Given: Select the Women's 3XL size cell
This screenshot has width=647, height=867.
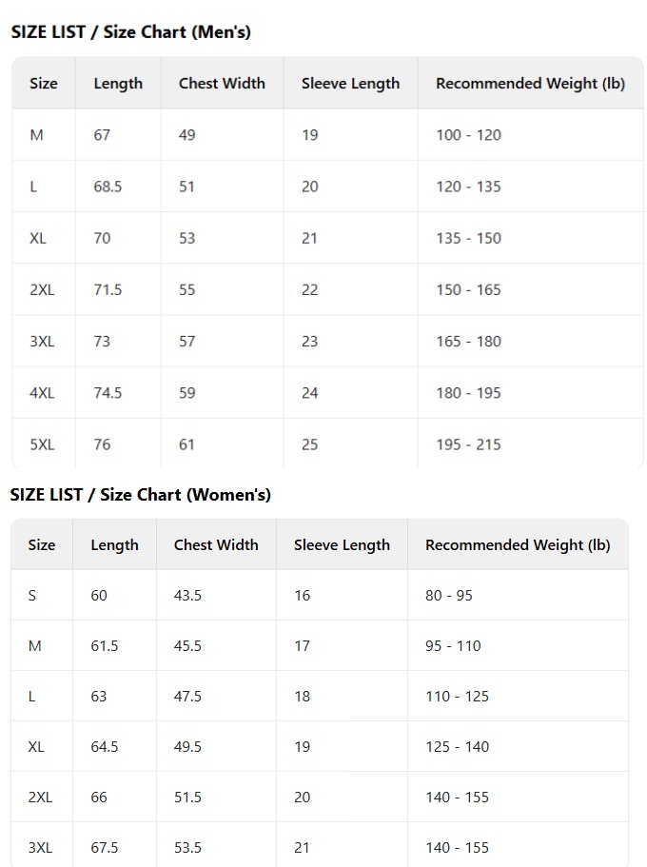Looking at the screenshot, I should (40, 848).
